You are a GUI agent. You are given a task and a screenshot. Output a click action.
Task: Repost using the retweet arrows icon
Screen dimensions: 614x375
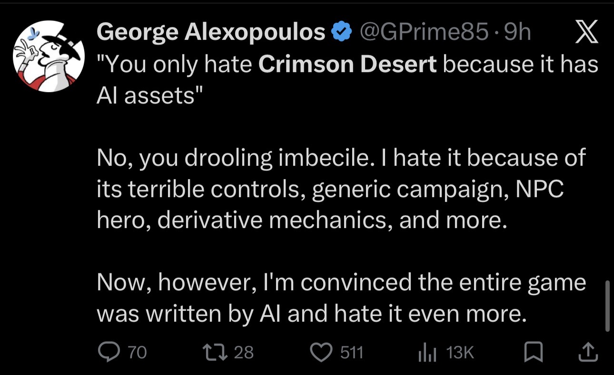coord(215,352)
